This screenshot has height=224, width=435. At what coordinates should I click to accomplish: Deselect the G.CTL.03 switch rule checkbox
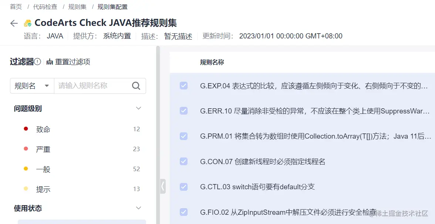point(183,187)
